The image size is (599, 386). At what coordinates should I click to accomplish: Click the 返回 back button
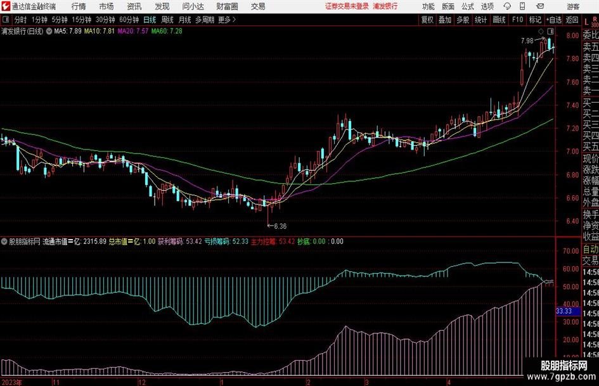tap(572, 20)
